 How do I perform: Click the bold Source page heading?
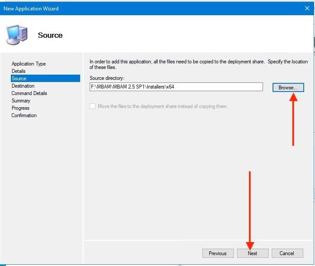coord(50,35)
